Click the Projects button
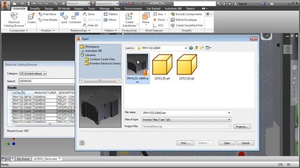Image resolution: width=300 pixels, height=168 pixels. [242, 126]
